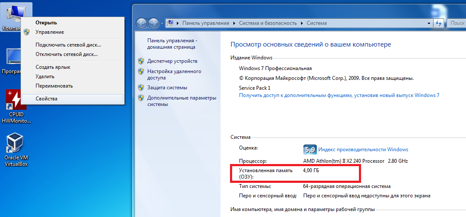
Task: Open Настройка удаленного доступа link
Action: click(174, 74)
